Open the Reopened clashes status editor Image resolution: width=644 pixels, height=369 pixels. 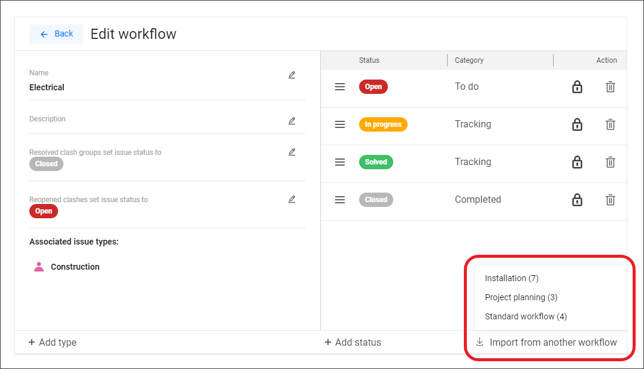291,200
